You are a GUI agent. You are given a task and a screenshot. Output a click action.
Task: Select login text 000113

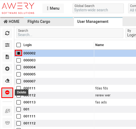pos(29,102)
